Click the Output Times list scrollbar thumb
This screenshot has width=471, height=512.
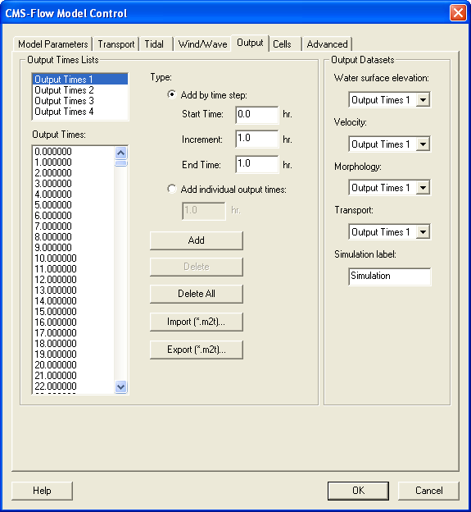coord(120,163)
